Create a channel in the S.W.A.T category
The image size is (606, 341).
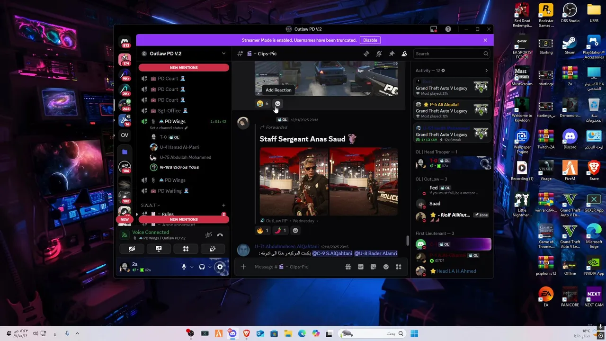click(223, 206)
